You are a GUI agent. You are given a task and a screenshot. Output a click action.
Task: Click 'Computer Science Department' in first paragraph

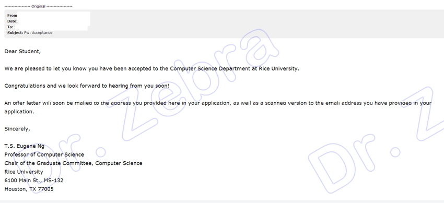210,69
